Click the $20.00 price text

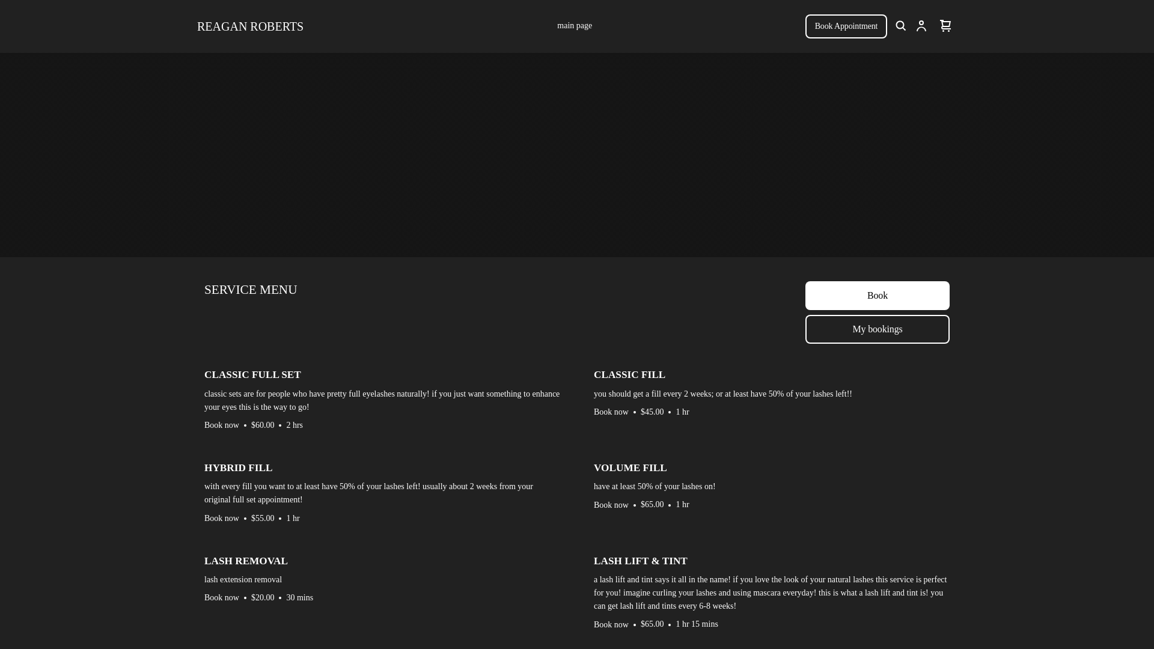(x=263, y=598)
